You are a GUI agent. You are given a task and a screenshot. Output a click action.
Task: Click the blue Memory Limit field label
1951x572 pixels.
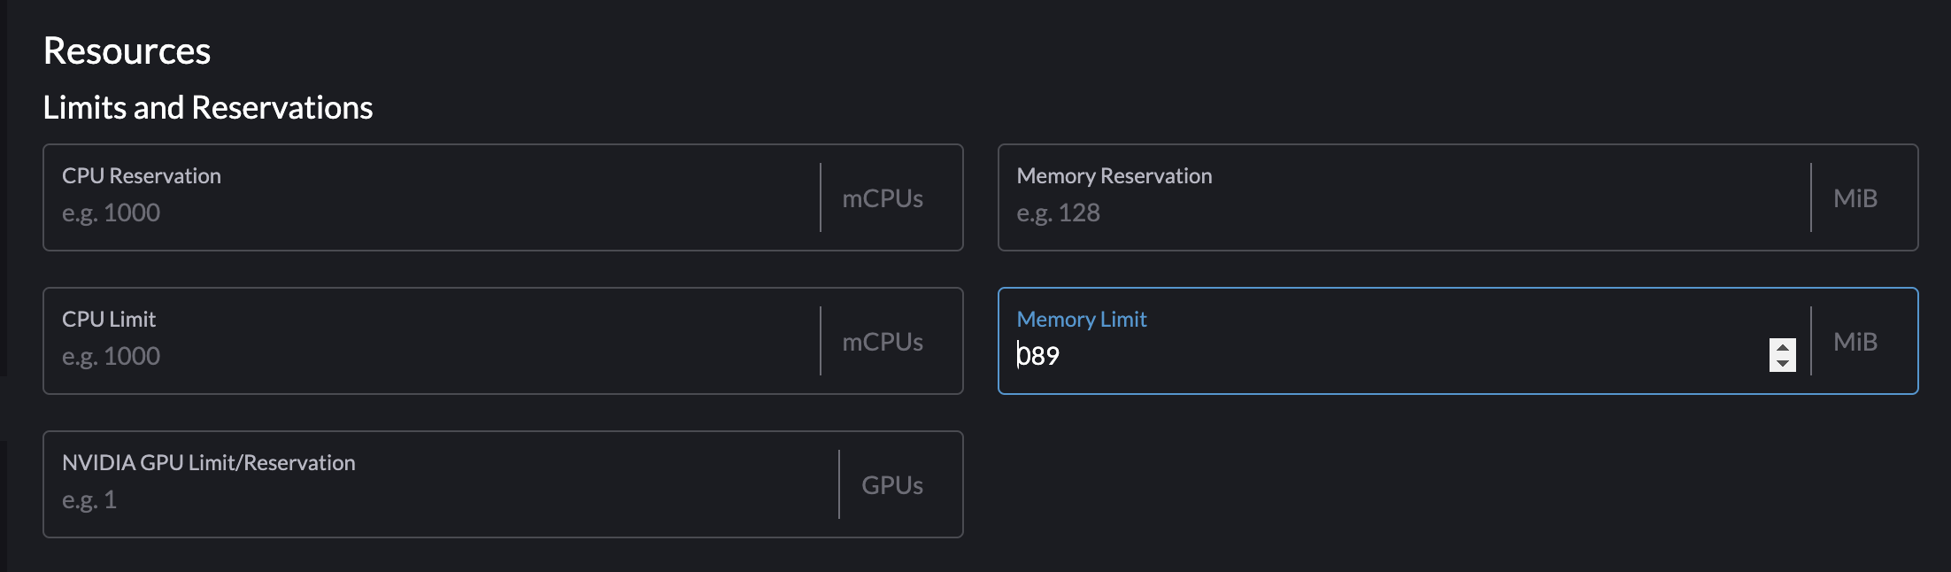(1081, 319)
